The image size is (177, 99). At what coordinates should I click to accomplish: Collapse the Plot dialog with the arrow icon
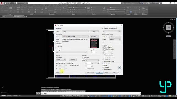click(119, 73)
